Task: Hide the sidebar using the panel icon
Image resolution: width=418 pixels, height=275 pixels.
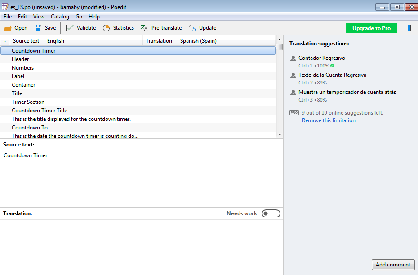Action: (407, 28)
